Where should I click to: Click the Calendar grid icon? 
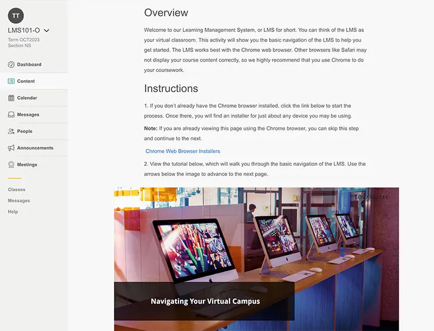tap(11, 98)
